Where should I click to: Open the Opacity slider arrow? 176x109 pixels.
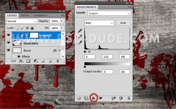pos(62,21)
